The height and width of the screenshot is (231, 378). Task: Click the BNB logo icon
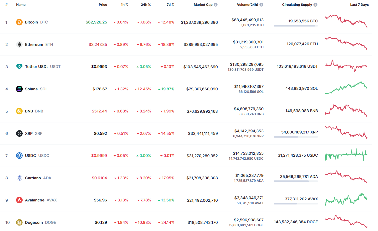coord(19,111)
